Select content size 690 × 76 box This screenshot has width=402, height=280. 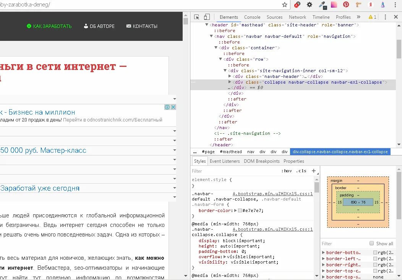(x=358, y=202)
